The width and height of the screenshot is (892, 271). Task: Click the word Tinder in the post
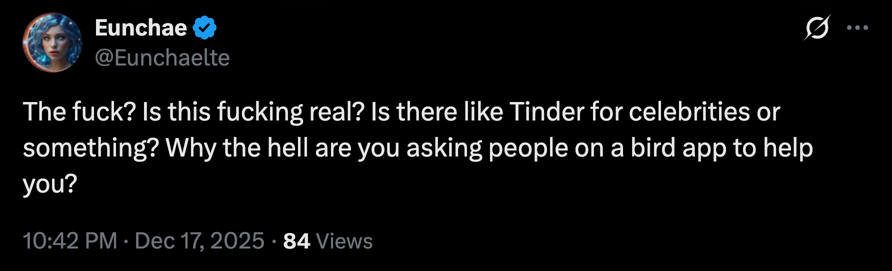547,111
